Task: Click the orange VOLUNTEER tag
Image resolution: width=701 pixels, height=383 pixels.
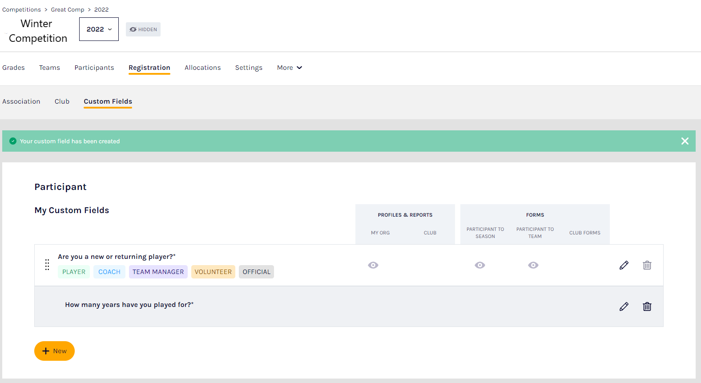Action: pos(213,272)
